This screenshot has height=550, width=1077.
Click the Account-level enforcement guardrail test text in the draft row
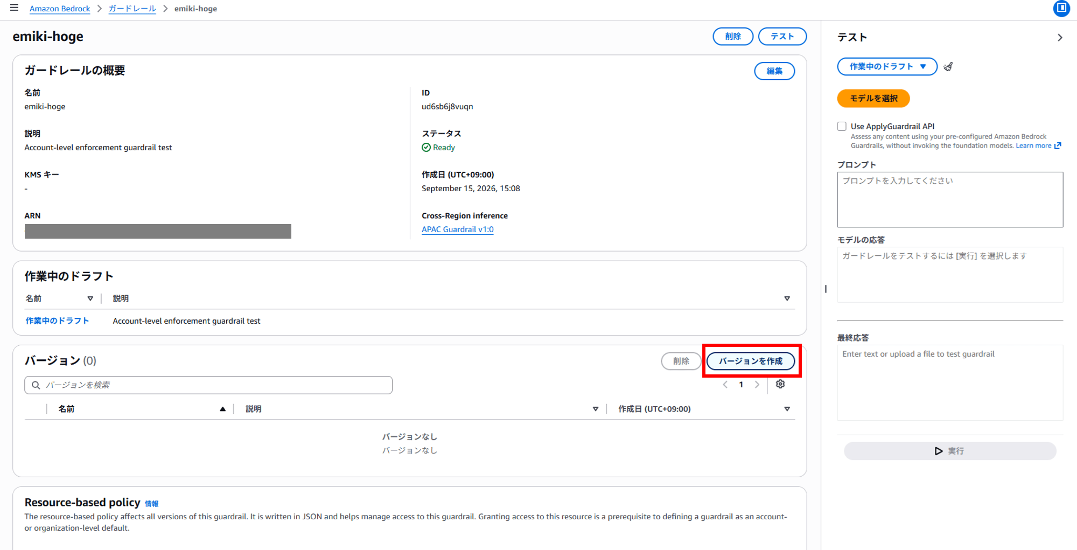tap(186, 321)
